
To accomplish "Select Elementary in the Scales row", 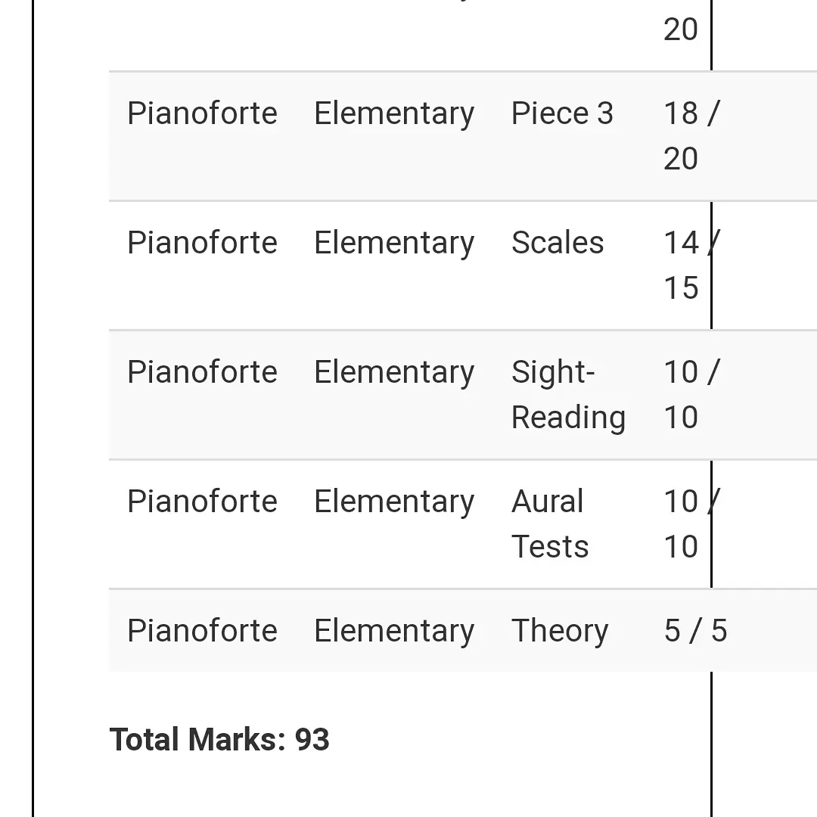I will (394, 244).
